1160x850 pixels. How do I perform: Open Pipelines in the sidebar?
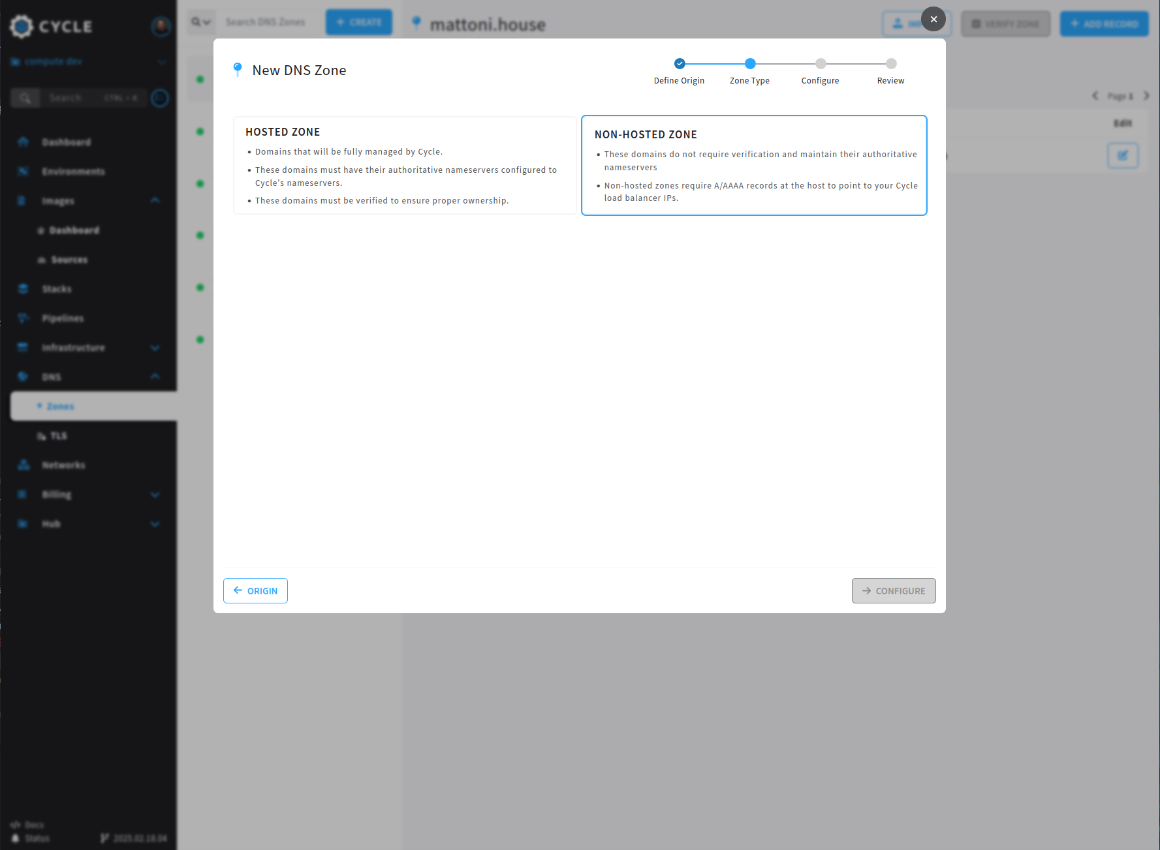pos(63,318)
